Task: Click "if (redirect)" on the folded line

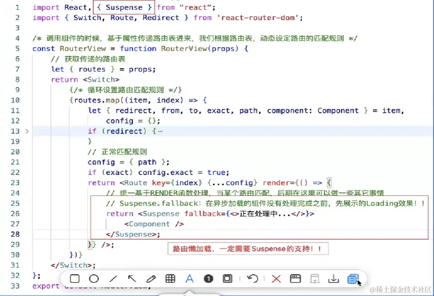Action: pos(117,131)
